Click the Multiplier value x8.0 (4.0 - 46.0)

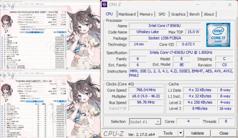(146, 96)
